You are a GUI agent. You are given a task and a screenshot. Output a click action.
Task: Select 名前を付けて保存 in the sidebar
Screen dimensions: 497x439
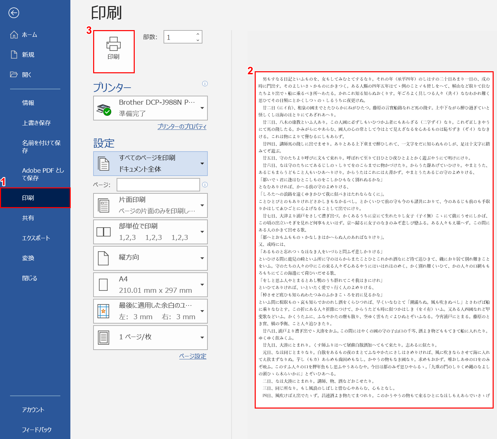click(x=35, y=147)
